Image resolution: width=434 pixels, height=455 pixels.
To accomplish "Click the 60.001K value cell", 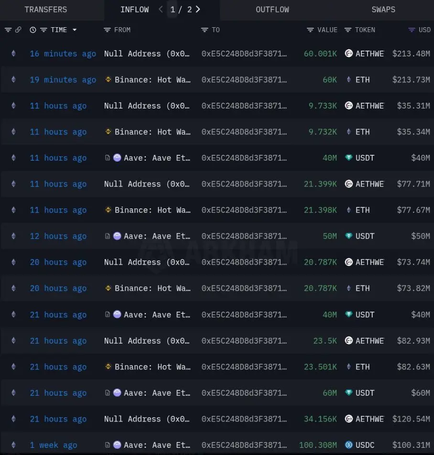I will (x=320, y=54).
